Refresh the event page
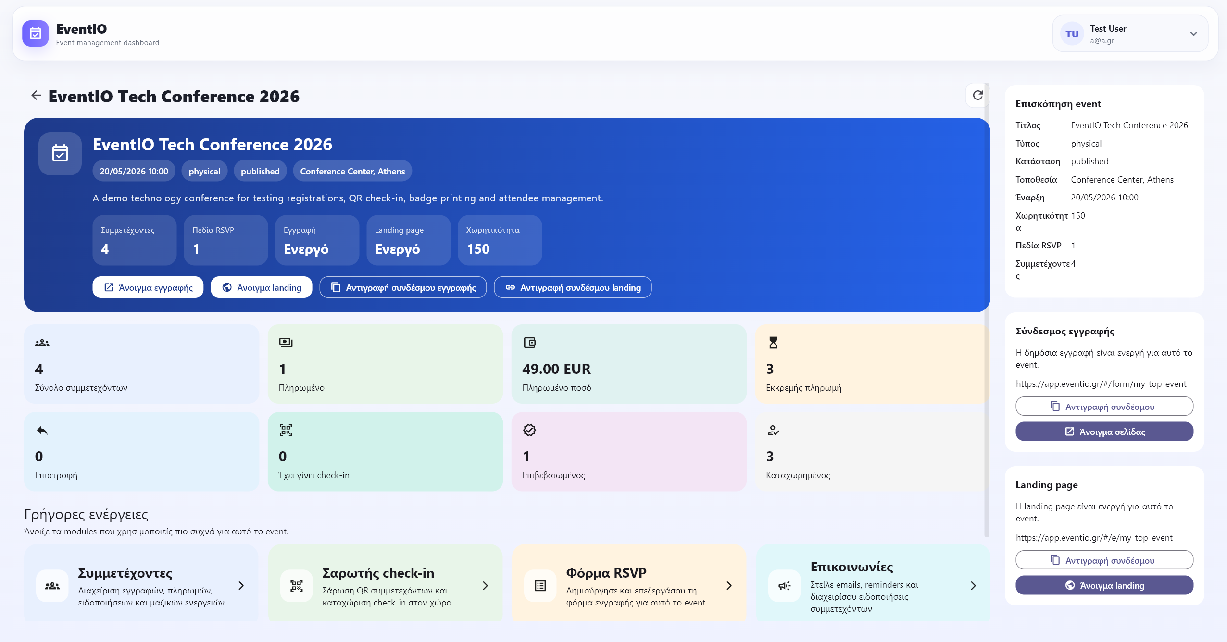 point(977,95)
